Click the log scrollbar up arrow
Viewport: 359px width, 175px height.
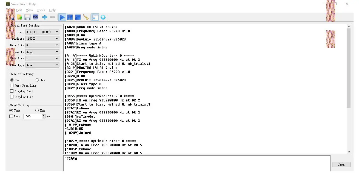click(x=349, y=27)
